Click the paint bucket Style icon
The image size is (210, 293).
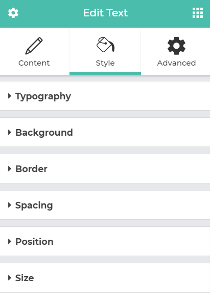click(105, 45)
